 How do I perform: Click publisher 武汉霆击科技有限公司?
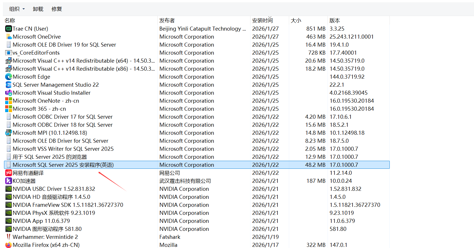[185, 181]
